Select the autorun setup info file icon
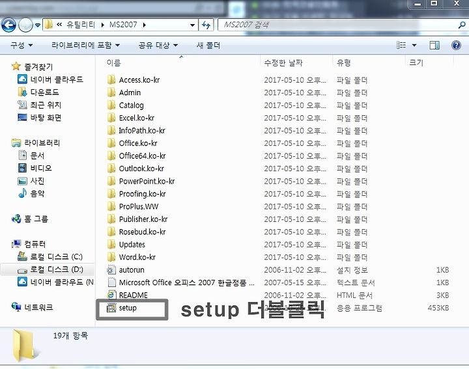The height and width of the screenshot is (369, 469). pos(111,270)
